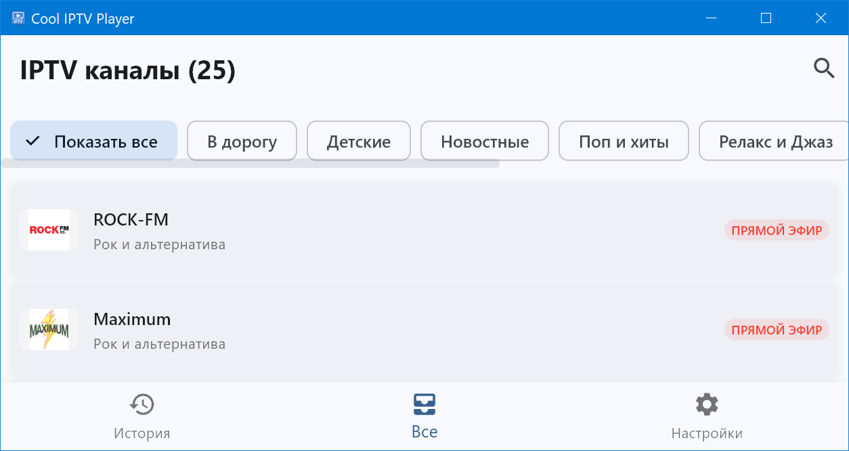The image size is (849, 451).
Task: Click the clock icon above История
Action: point(141,404)
